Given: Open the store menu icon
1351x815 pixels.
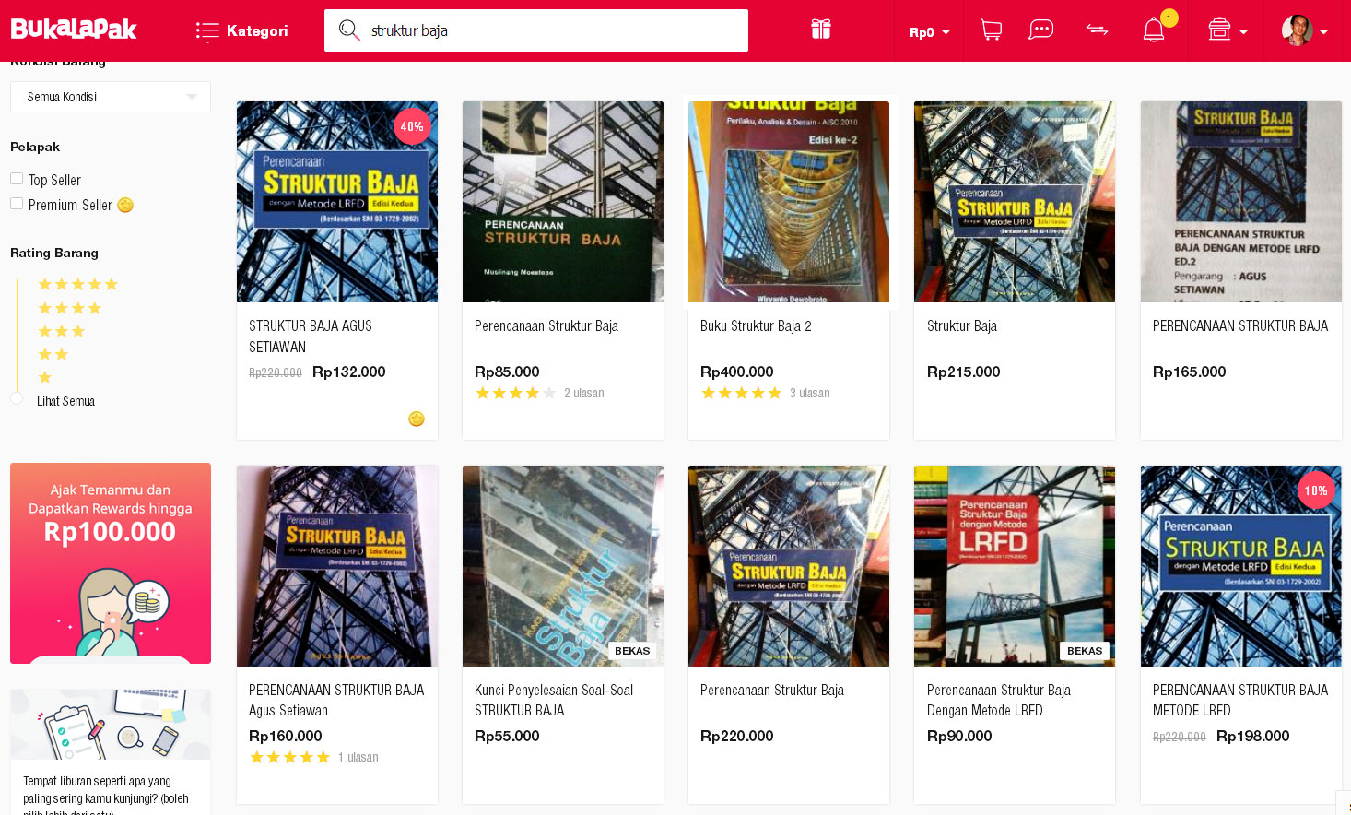Looking at the screenshot, I should click(x=1220, y=30).
